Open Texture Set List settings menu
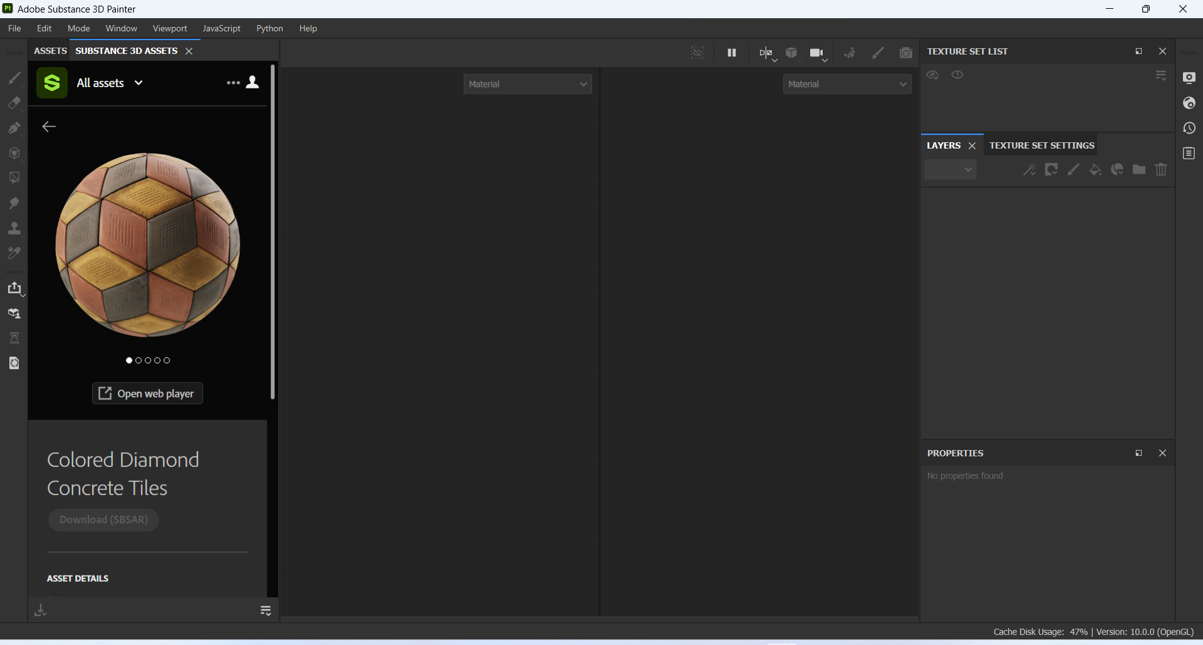 coord(1161,76)
